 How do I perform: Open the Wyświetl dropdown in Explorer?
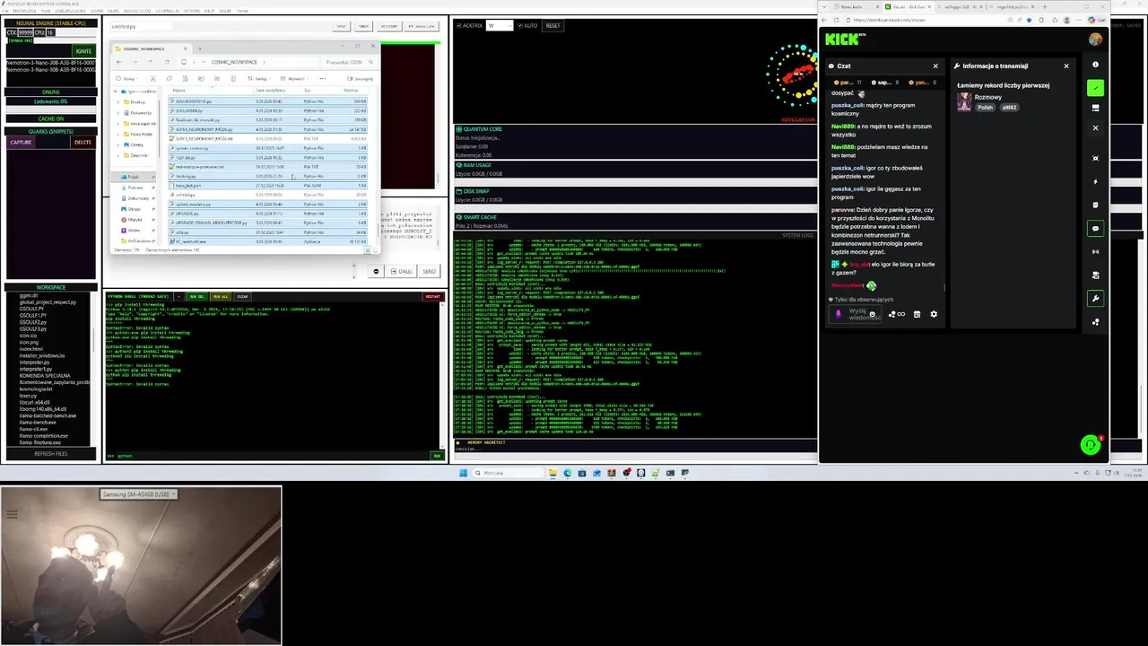click(x=294, y=79)
